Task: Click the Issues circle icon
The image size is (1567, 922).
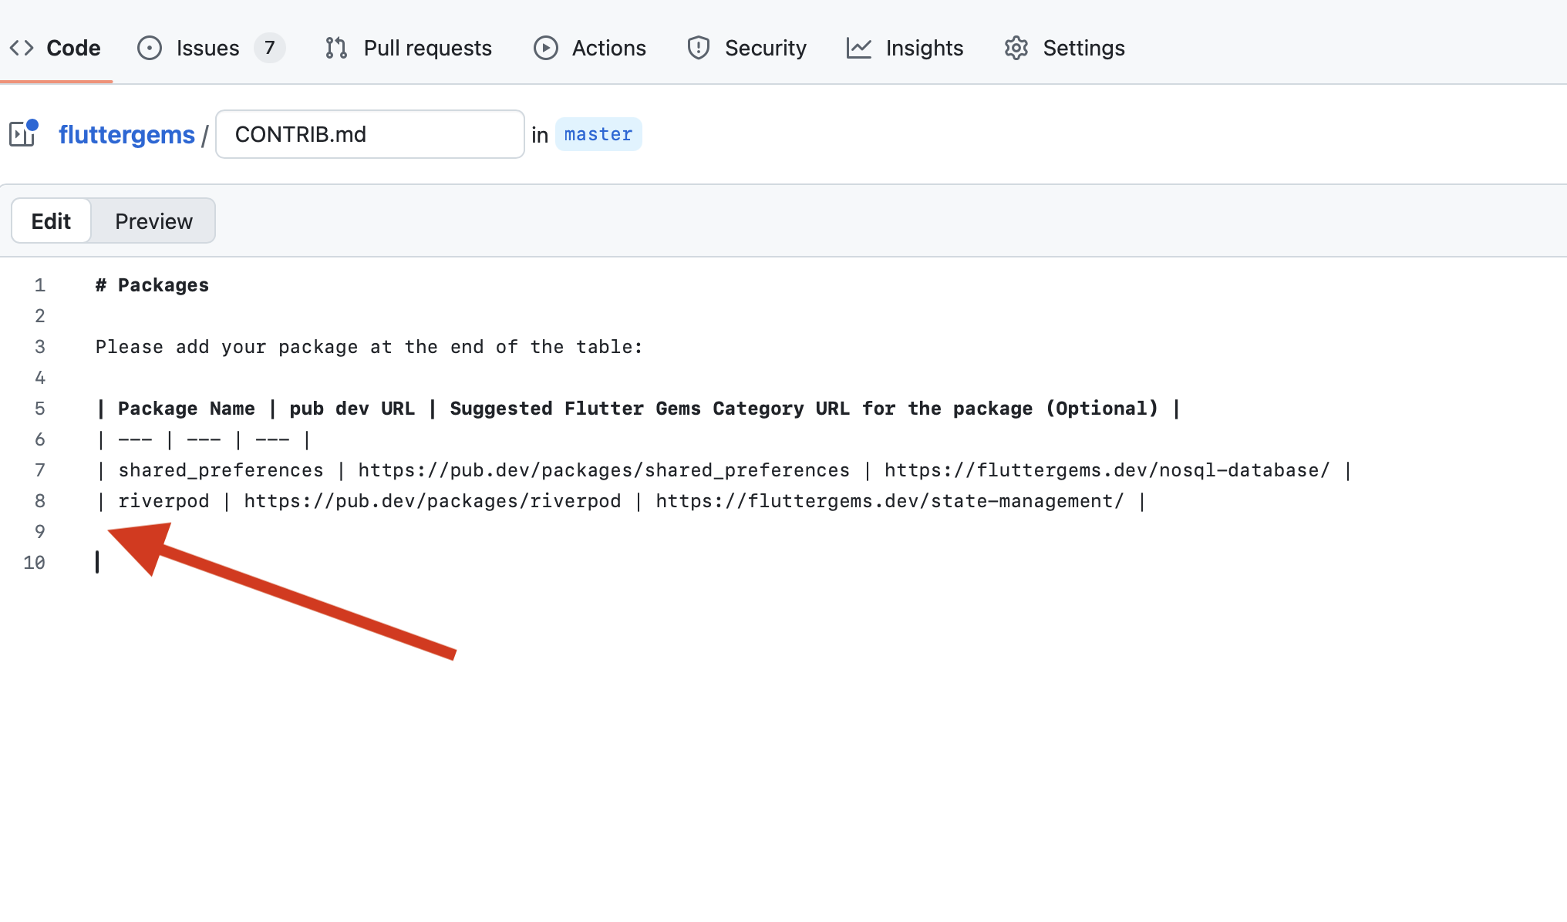Action: pyautogui.click(x=150, y=48)
